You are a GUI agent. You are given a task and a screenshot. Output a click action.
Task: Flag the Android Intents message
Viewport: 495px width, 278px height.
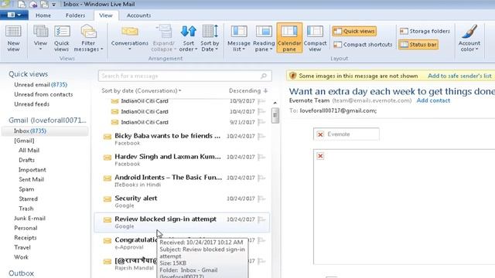261,178
